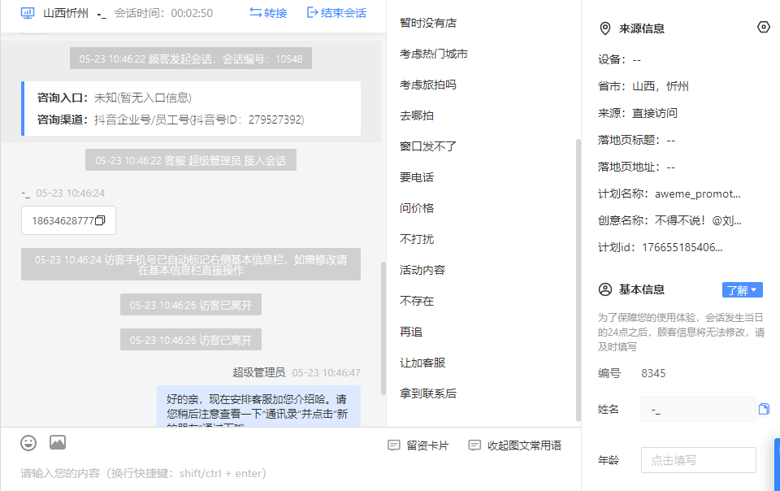
Task: Click the 计划名称 value aweme_promot...
Action: pyautogui.click(x=698, y=193)
